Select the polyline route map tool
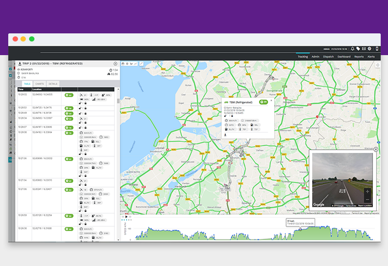 136,64
